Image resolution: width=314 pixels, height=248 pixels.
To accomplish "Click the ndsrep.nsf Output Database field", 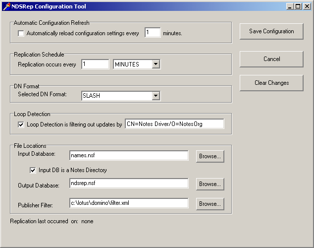I will tap(129, 183).
